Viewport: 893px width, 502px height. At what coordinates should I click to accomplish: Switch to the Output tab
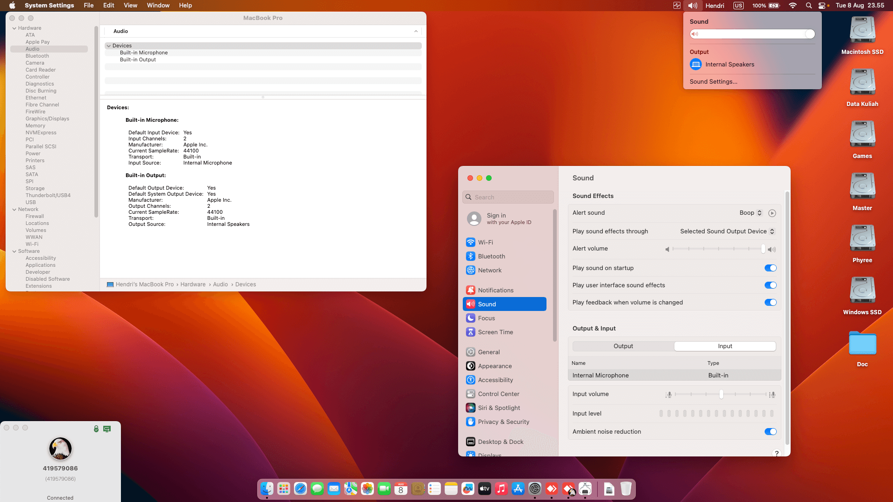click(623, 346)
